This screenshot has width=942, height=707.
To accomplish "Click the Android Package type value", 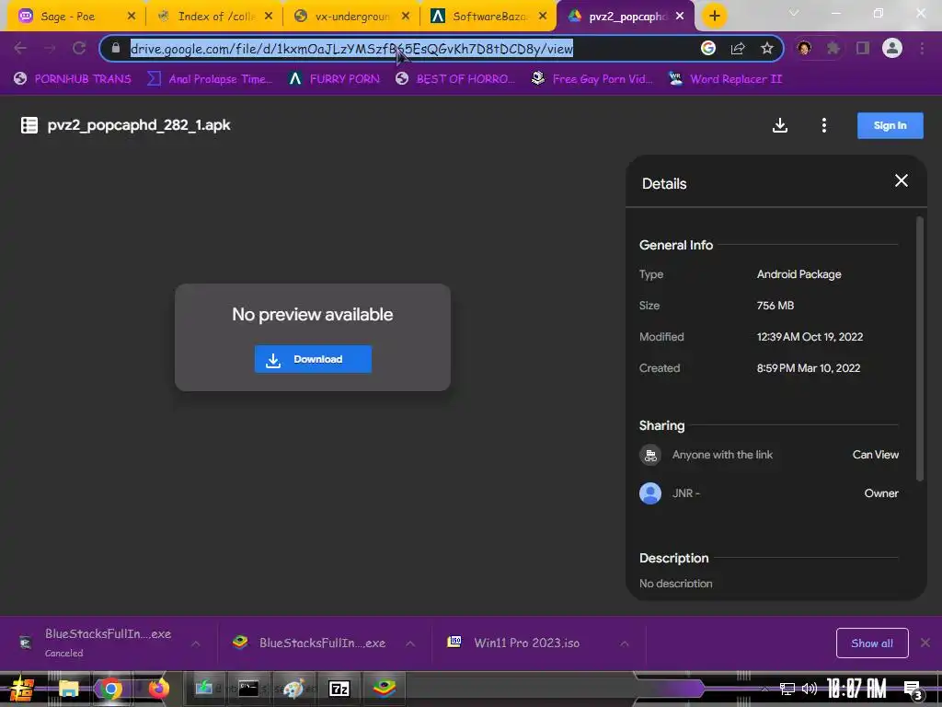I will coord(799,274).
